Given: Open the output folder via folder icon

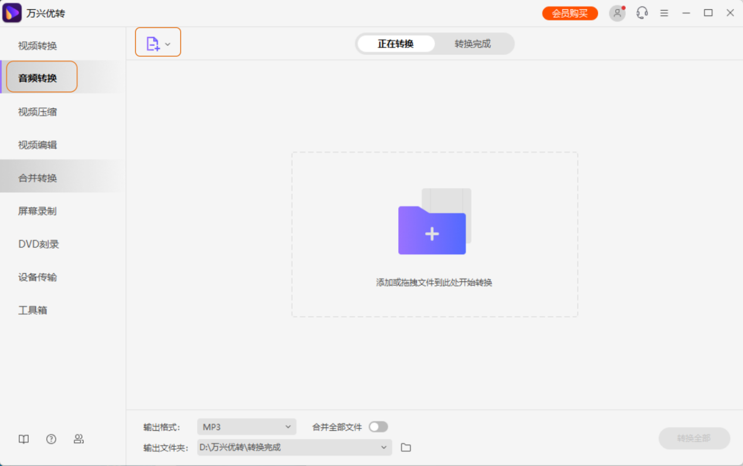Looking at the screenshot, I should (406, 447).
